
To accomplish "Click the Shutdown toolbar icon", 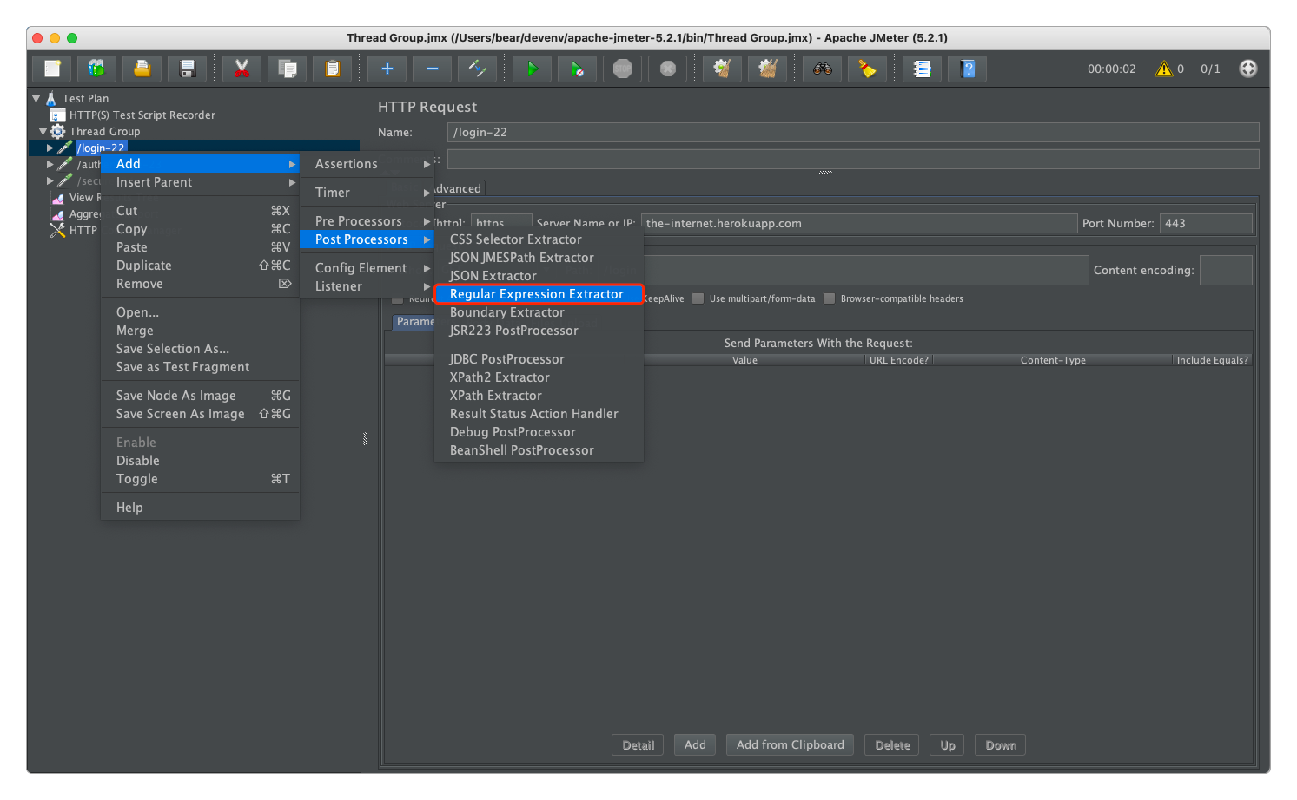I will pyautogui.click(x=667, y=69).
